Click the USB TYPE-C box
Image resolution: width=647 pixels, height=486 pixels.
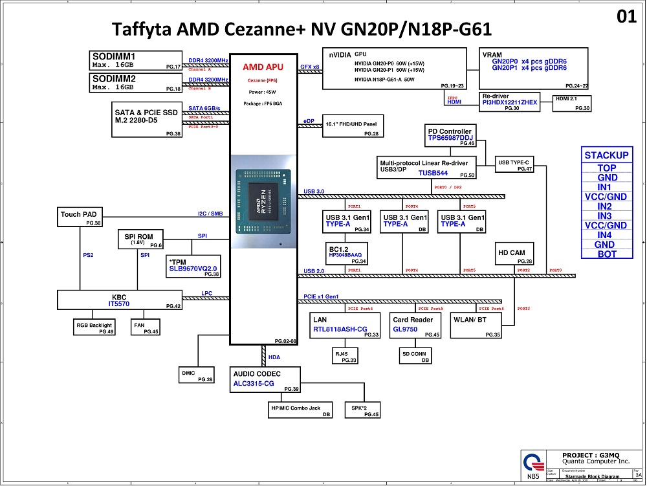tap(514, 164)
